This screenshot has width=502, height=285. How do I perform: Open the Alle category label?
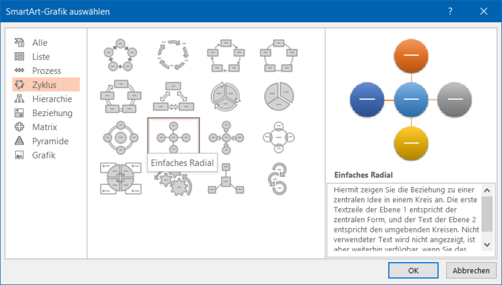click(x=39, y=42)
